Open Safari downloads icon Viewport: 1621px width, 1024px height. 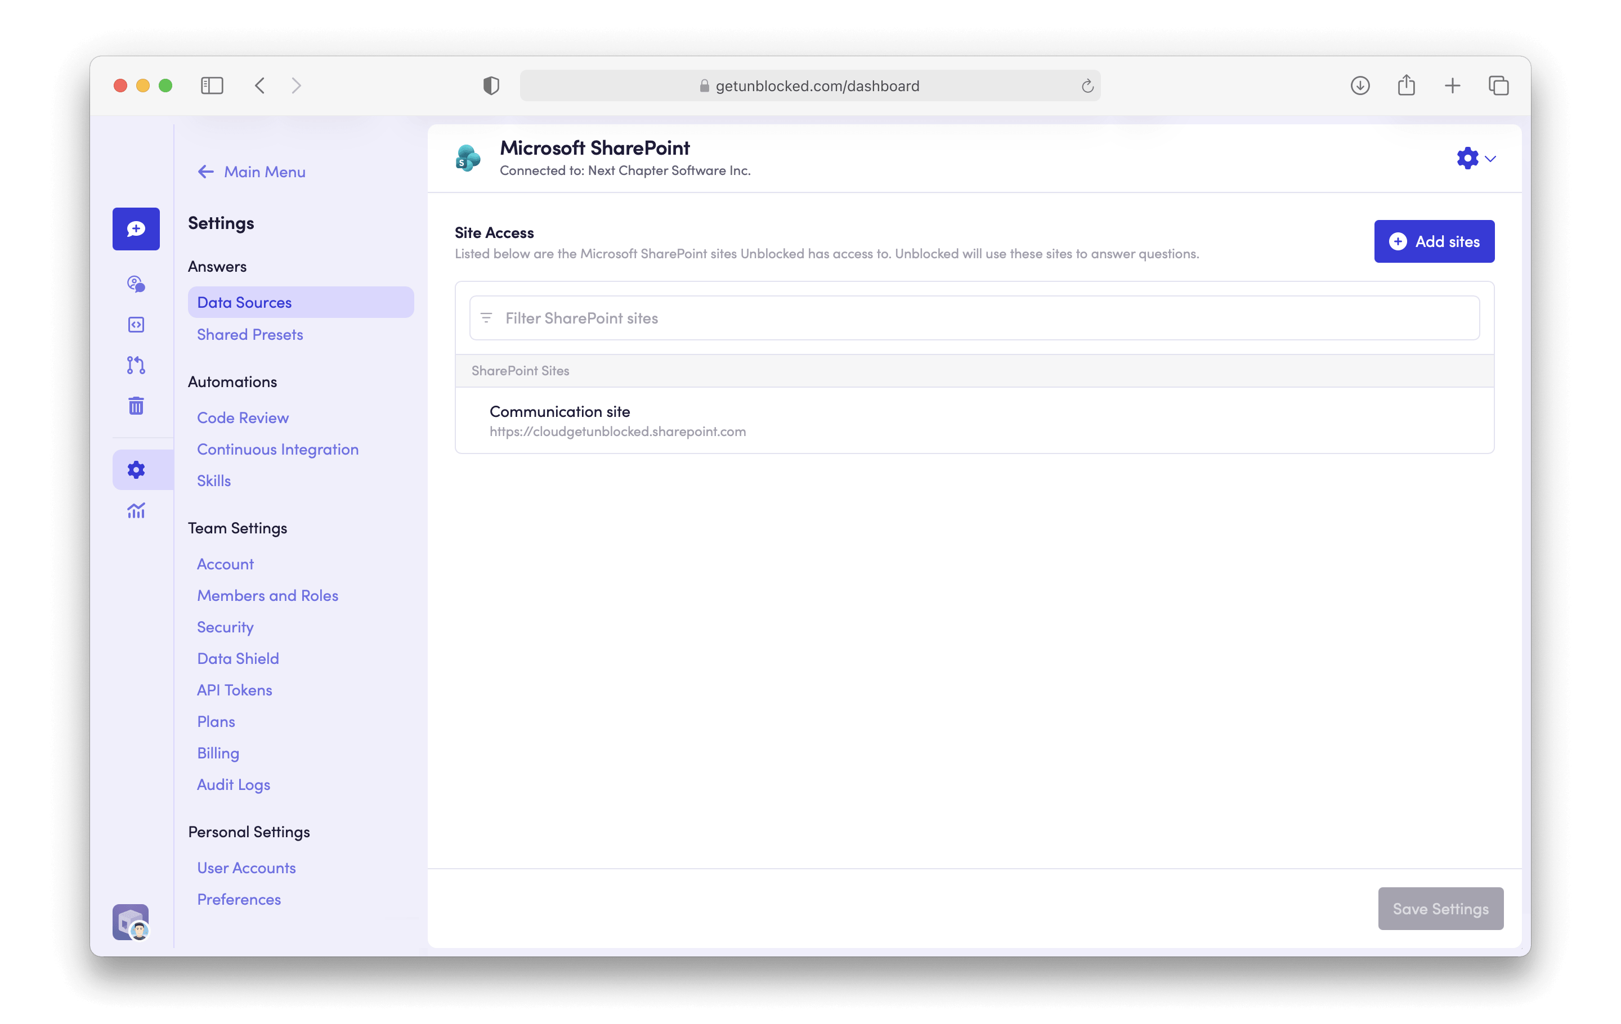1360,86
